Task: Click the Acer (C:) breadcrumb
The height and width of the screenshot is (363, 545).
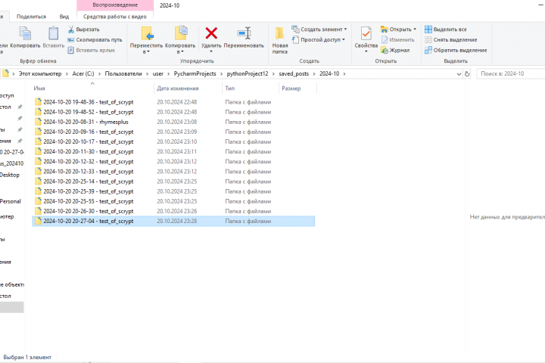Action: tap(83, 73)
